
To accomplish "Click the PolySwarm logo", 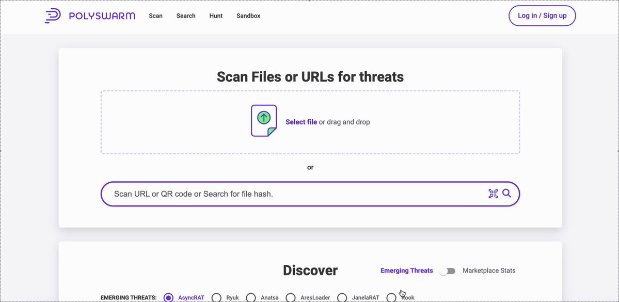I will [x=90, y=16].
